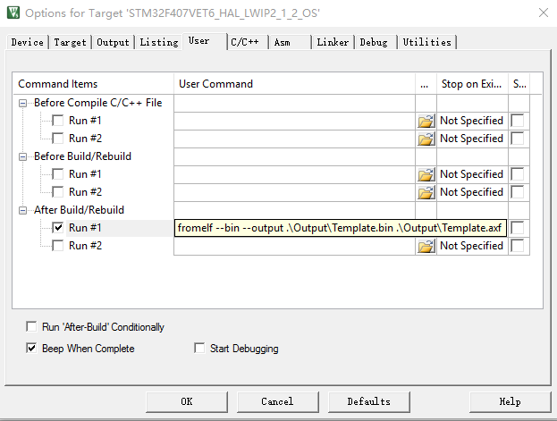Switch to the Output tab
The width and height of the screenshot is (557, 421).
pyautogui.click(x=113, y=42)
